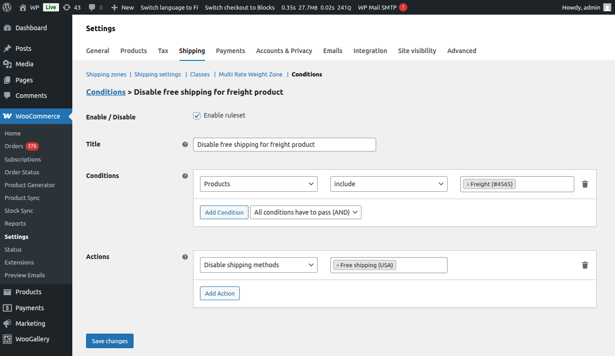Open the include operator dropdown
Viewport: 615px width, 356px height.
[388, 184]
